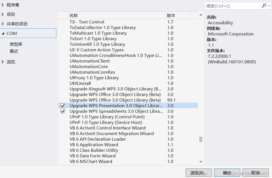The width and height of the screenshot is (272, 178).
Task: Select VB 6 MSChart Wizard row
Action: [x=128, y=161]
